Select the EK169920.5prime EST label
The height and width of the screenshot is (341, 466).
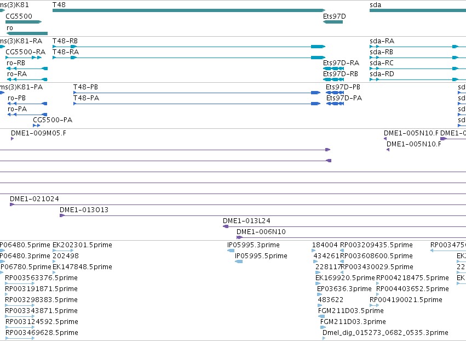coord(345,278)
